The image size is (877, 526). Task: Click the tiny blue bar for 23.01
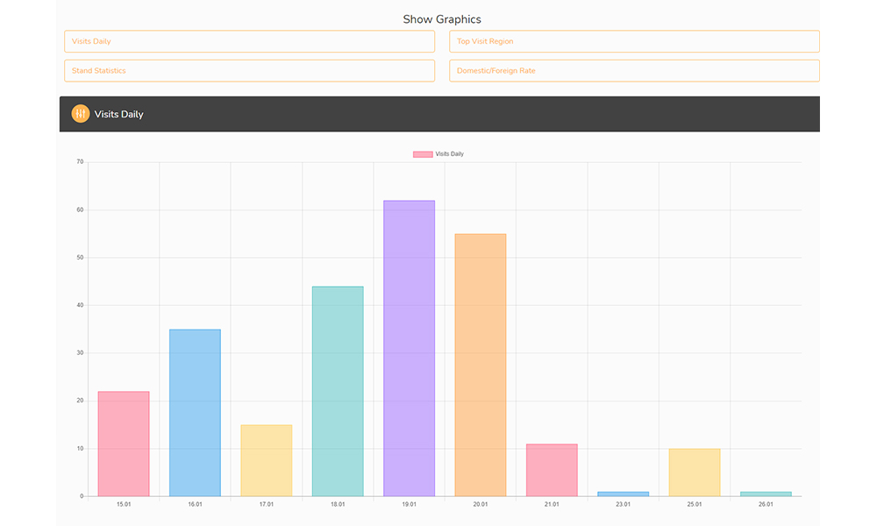[x=624, y=494]
